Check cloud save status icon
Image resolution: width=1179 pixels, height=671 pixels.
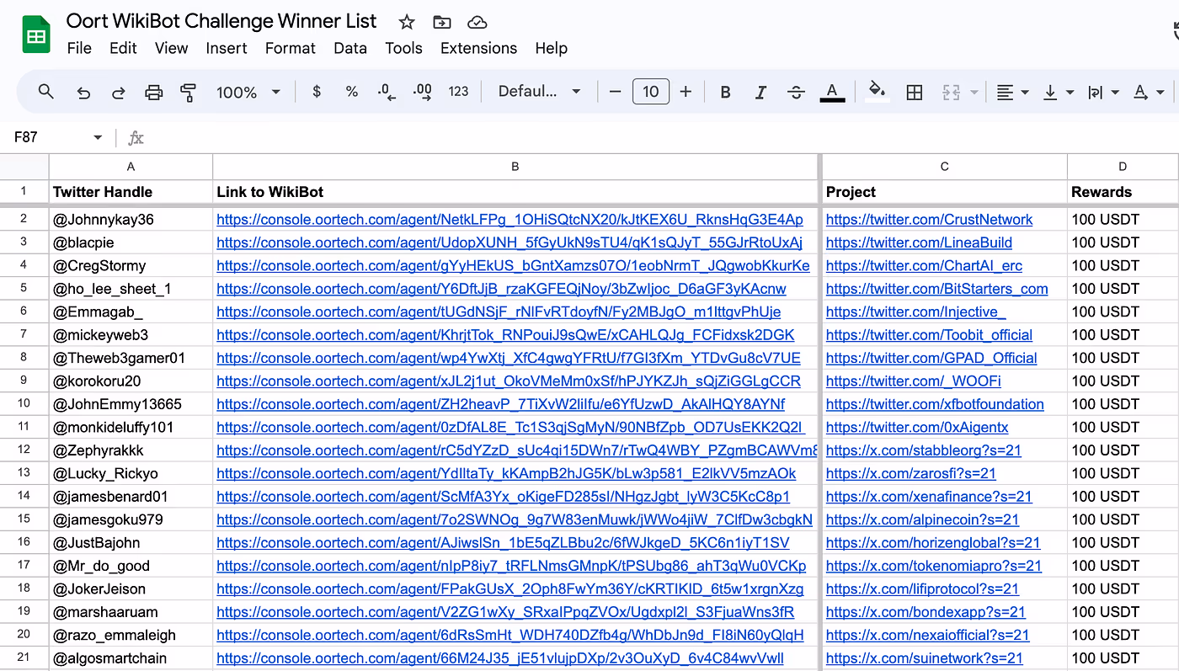point(477,22)
